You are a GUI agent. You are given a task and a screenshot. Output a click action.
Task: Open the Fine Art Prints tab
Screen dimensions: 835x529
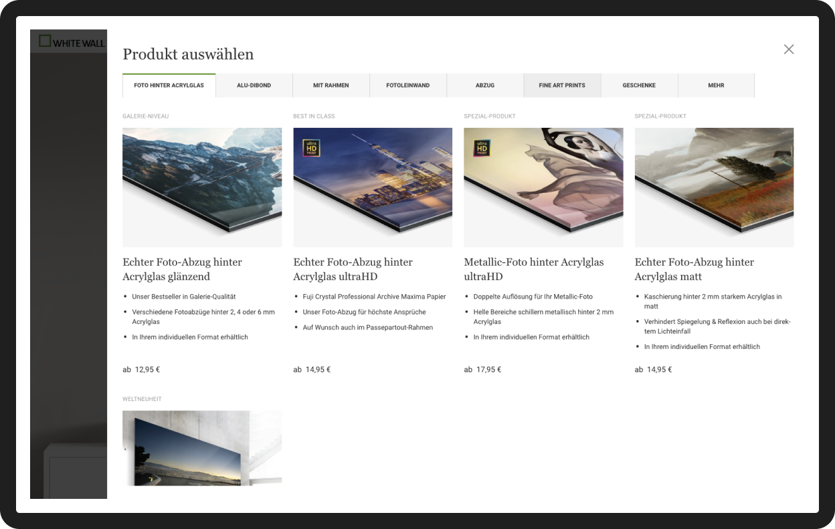point(562,86)
